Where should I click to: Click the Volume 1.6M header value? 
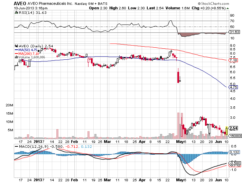[177, 8]
